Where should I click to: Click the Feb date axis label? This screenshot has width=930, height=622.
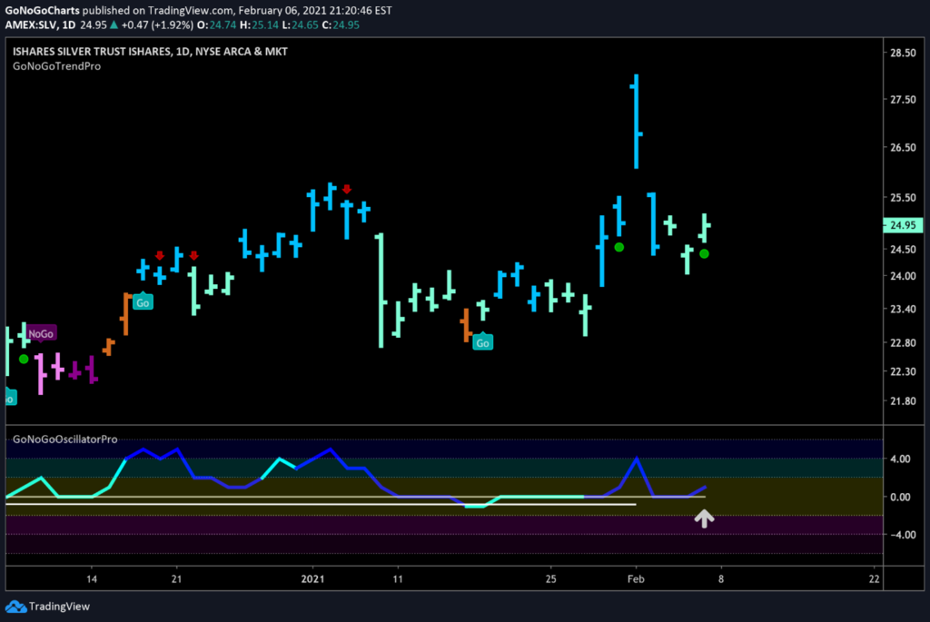pyautogui.click(x=636, y=578)
